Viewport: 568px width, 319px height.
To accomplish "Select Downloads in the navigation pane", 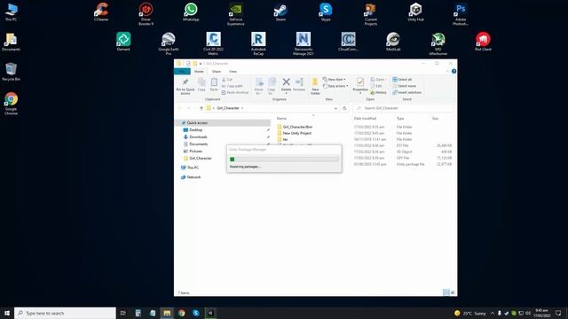I will tap(195, 137).
